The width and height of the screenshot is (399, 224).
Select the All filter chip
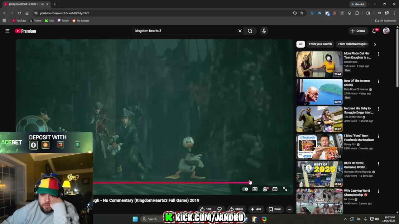point(300,44)
